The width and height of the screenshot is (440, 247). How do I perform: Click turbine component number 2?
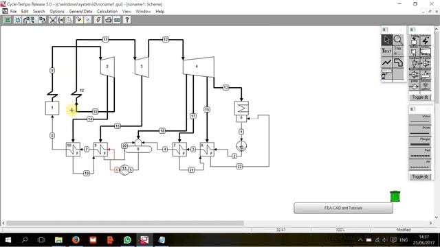coord(107,67)
